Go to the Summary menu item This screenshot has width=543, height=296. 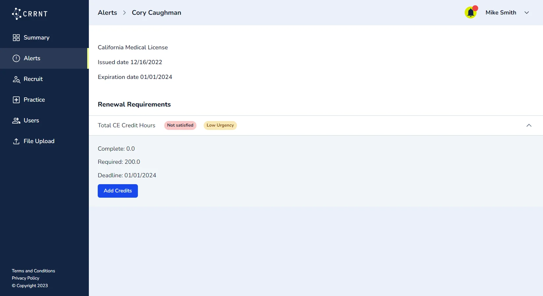pyautogui.click(x=37, y=37)
